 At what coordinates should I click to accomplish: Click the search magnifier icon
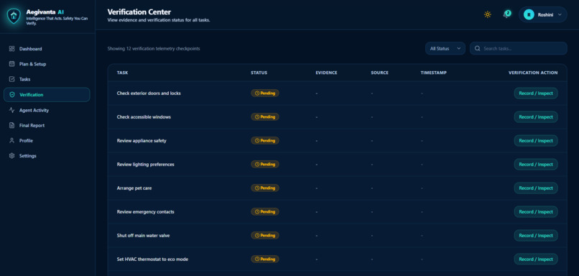point(478,48)
